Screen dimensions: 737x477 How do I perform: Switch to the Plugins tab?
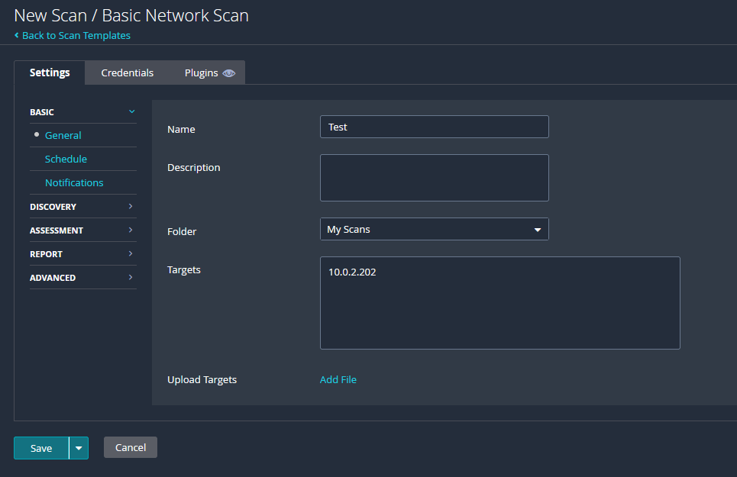[x=209, y=73]
